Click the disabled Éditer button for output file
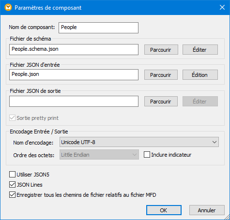230x220 pixels. [x=200, y=102]
